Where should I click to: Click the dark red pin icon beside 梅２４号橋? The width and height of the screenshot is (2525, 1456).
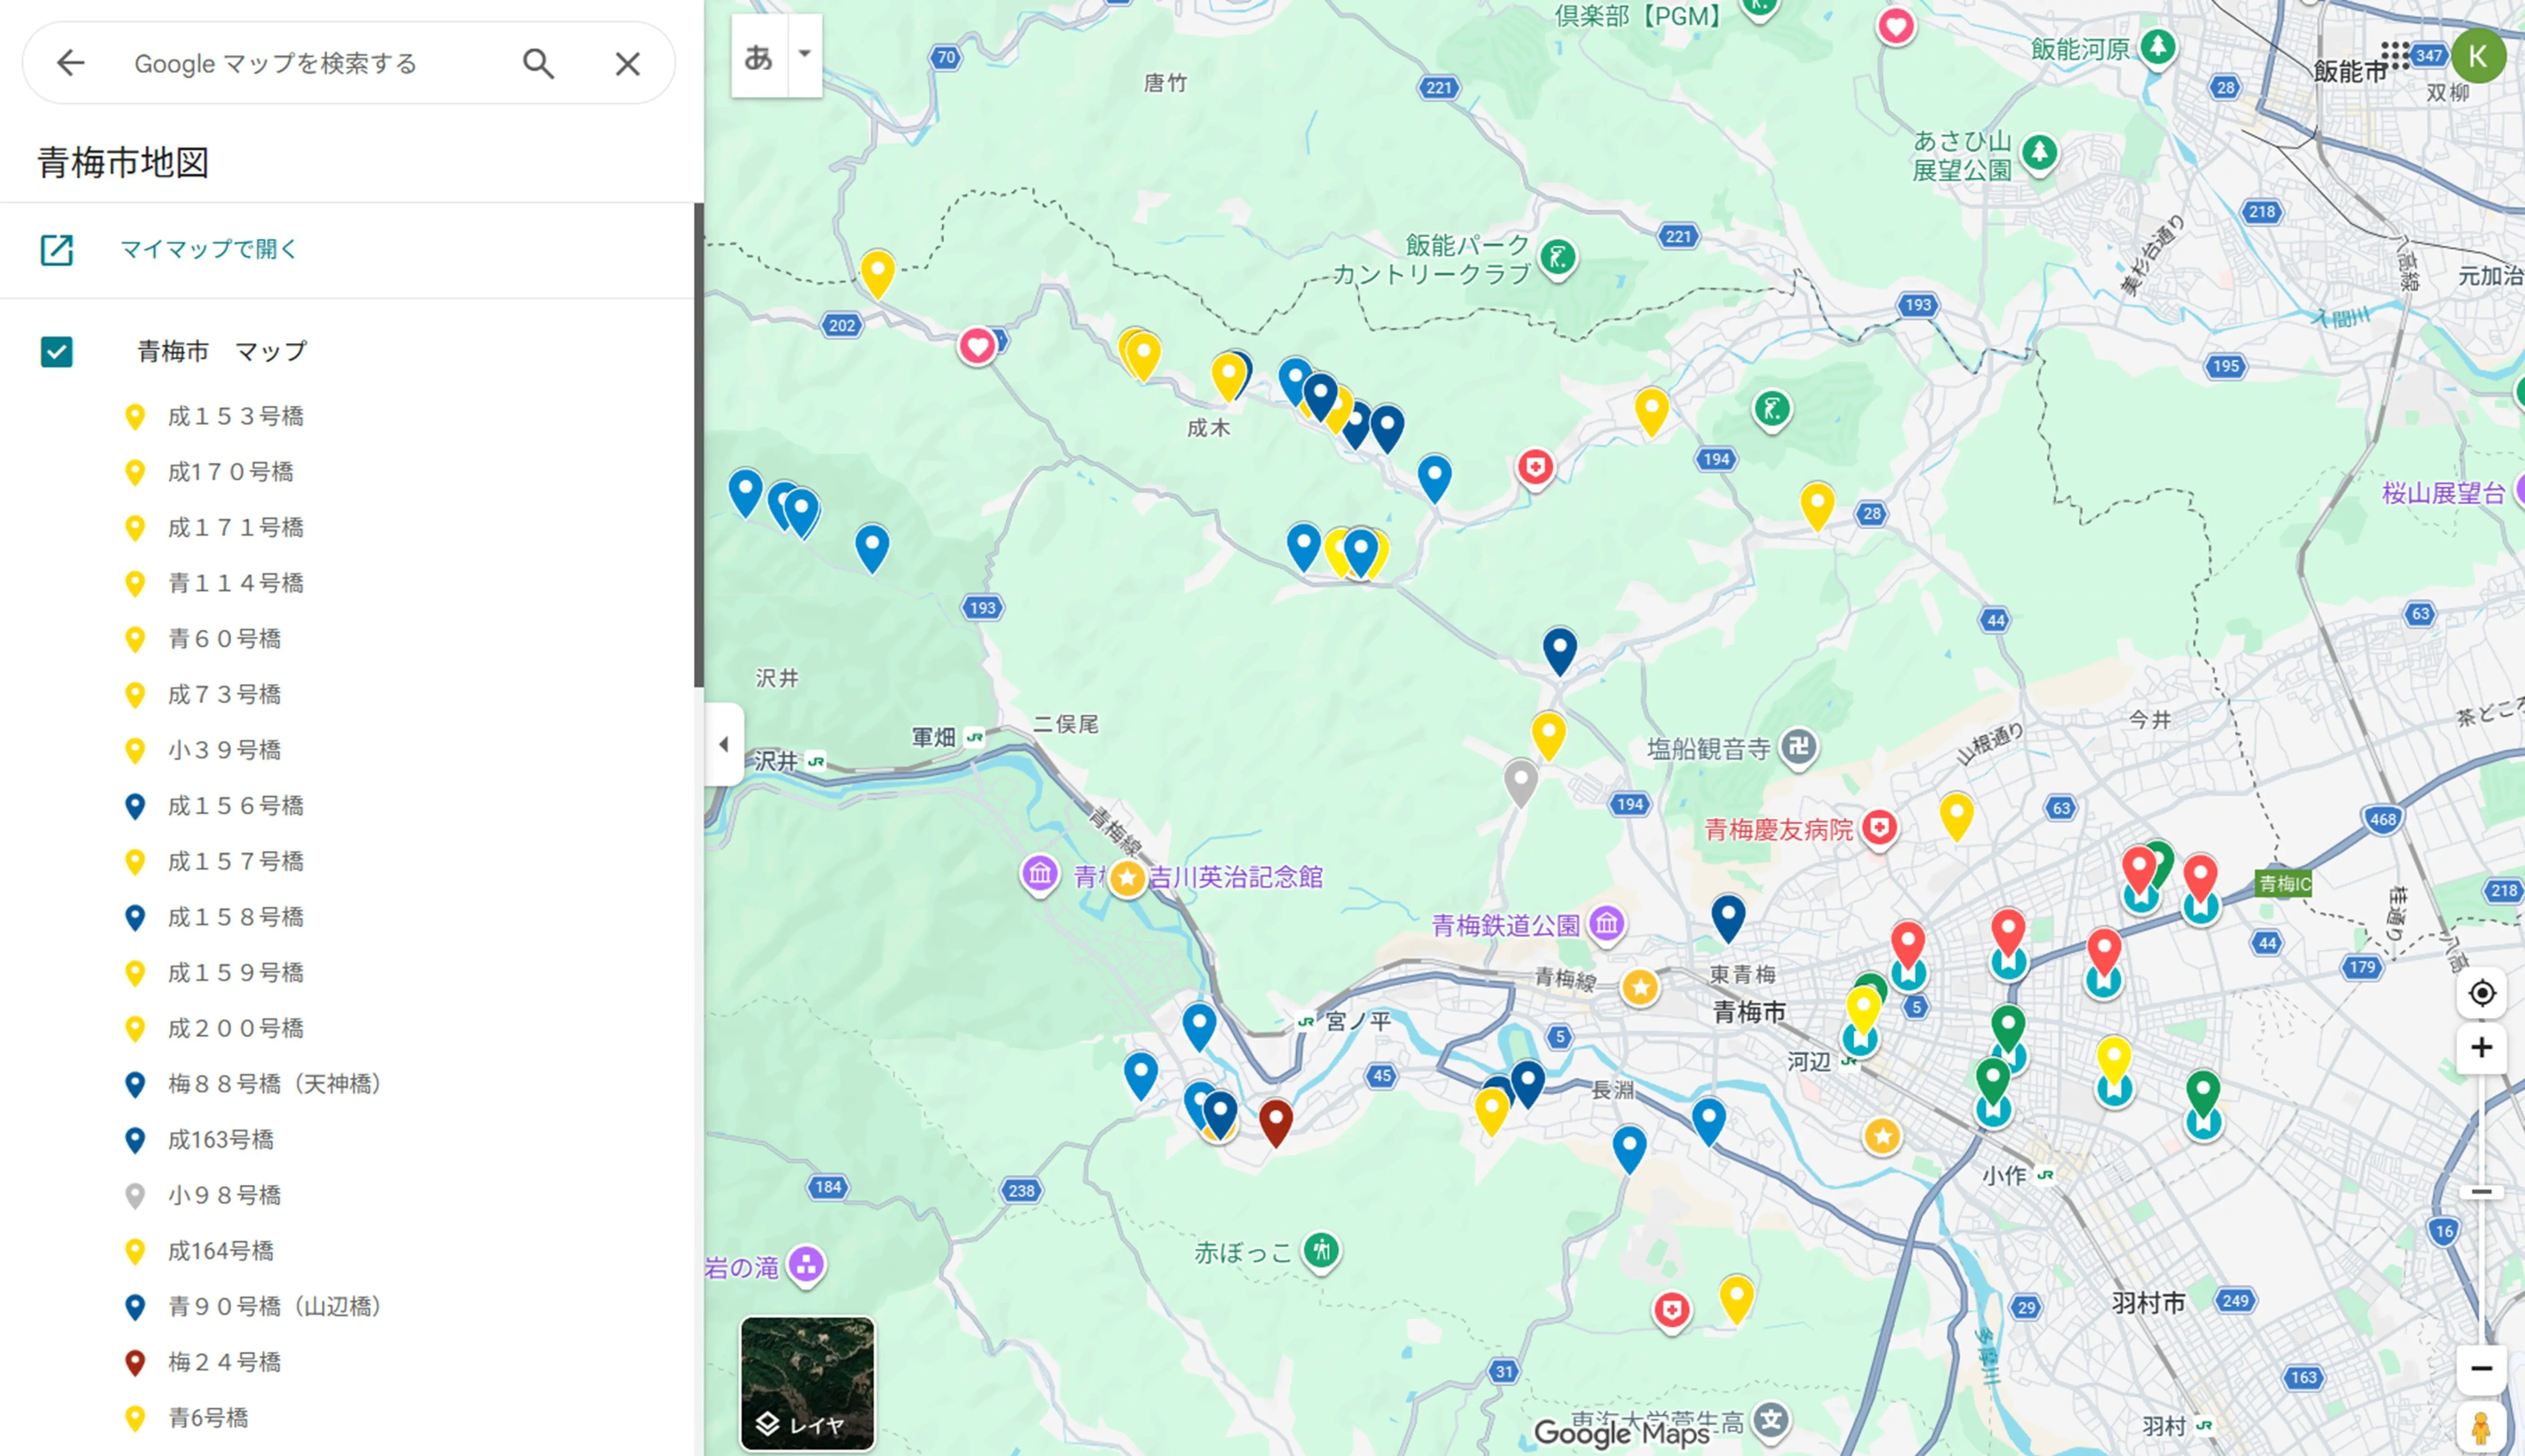[135, 1364]
